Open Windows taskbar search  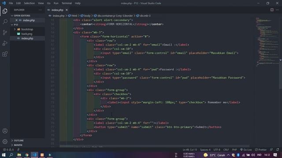pyautogui.click(x=11, y=155)
